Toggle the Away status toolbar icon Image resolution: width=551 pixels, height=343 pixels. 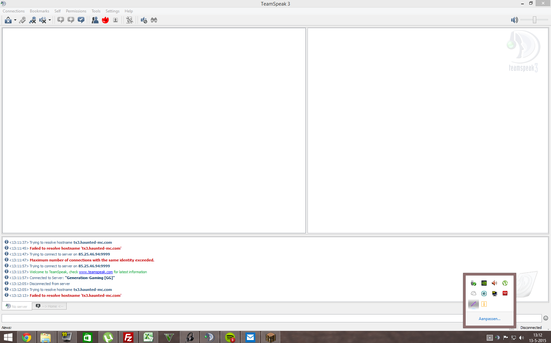[x=22, y=20]
